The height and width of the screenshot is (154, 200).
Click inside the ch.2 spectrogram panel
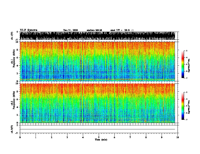[x=97, y=103]
